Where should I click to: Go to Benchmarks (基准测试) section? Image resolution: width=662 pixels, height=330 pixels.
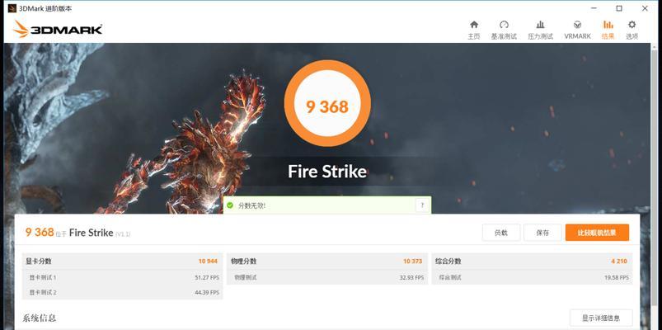[504, 30]
